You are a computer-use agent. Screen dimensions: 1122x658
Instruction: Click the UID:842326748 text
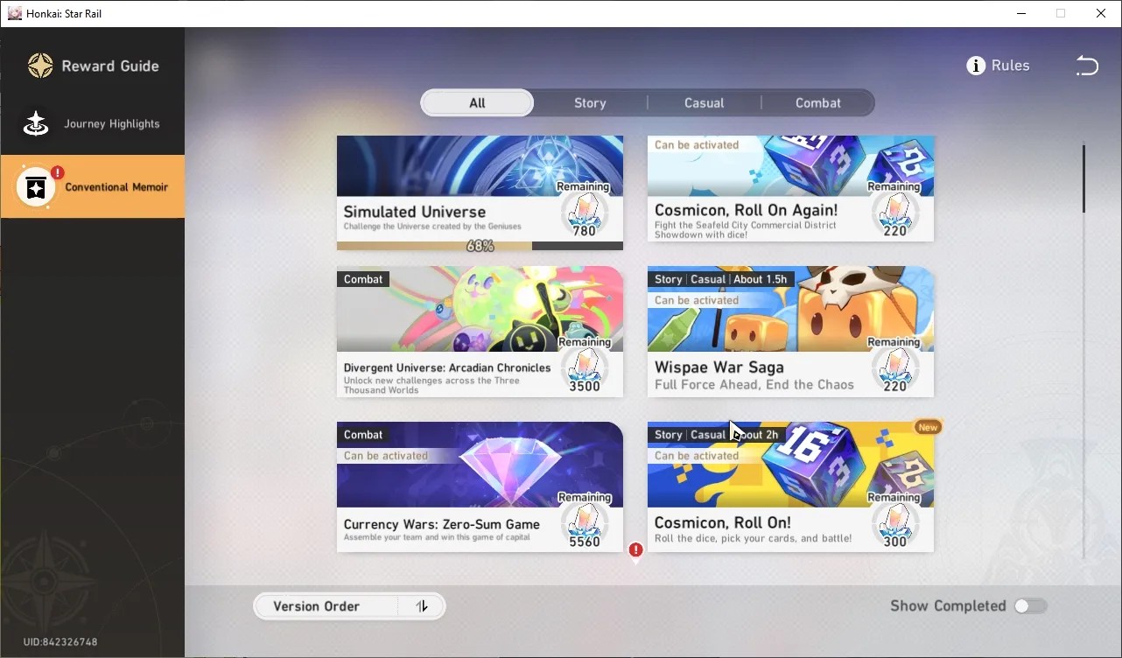(60, 642)
